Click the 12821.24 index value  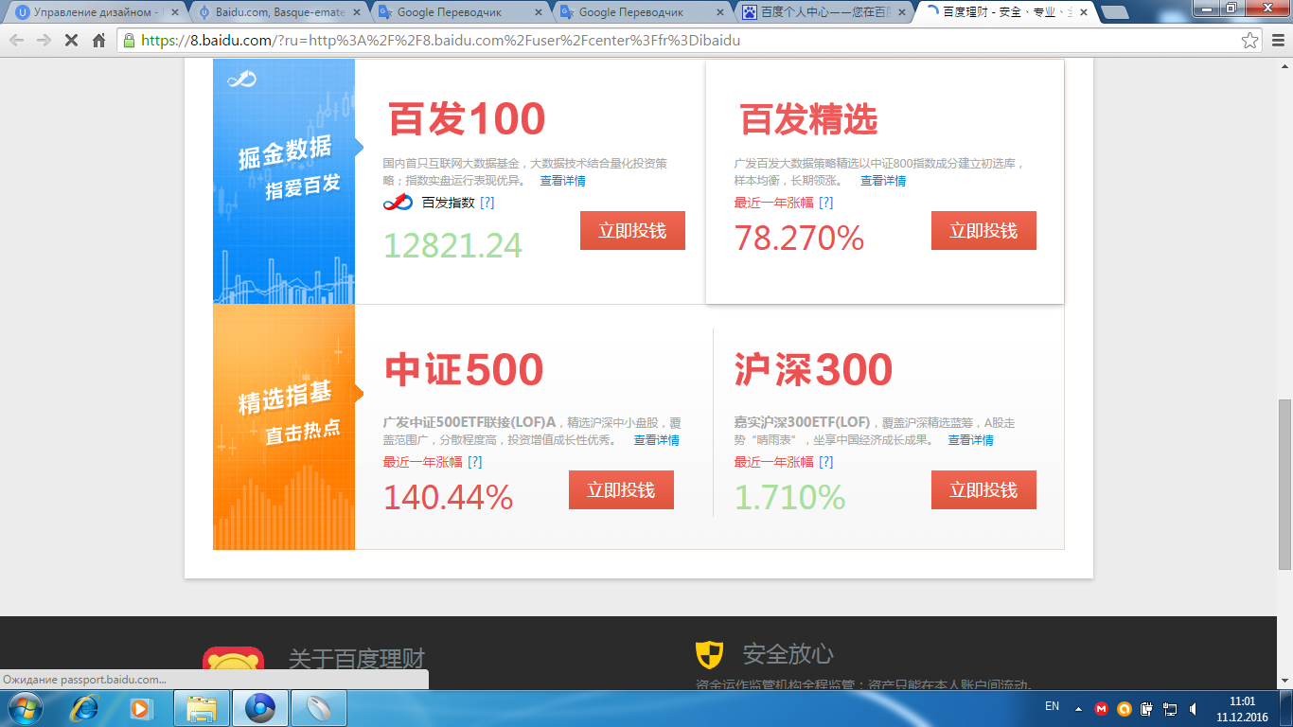[452, 246]
